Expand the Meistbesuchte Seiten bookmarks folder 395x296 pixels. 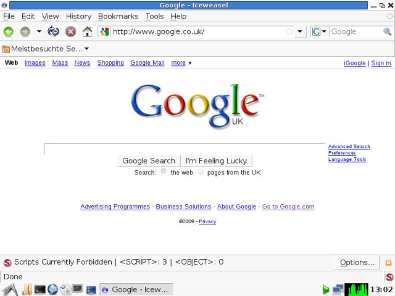46,49
